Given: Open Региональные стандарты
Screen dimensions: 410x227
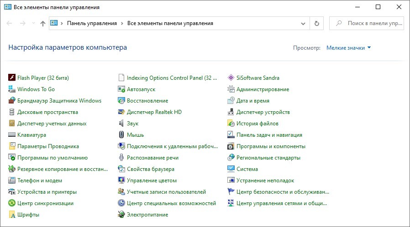Looking at the screenshot, I should (x=268, y=158).
